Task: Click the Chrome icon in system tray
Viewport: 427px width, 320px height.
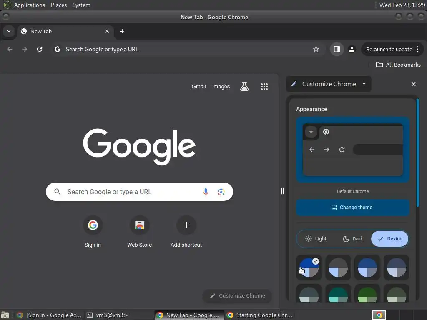Action: click(x=379, y=315)
